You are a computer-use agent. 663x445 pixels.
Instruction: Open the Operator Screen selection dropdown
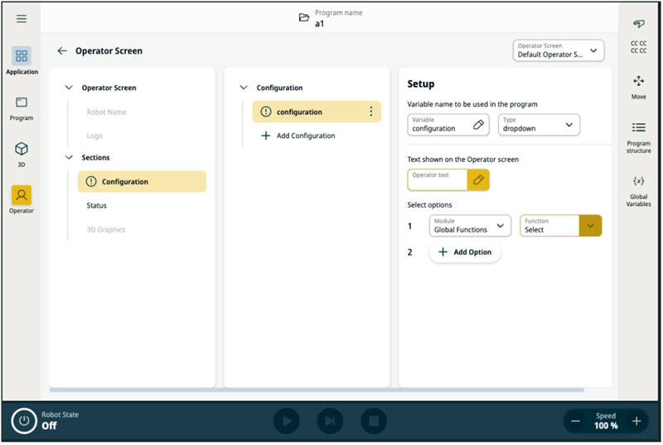click(x=559, y=50)
